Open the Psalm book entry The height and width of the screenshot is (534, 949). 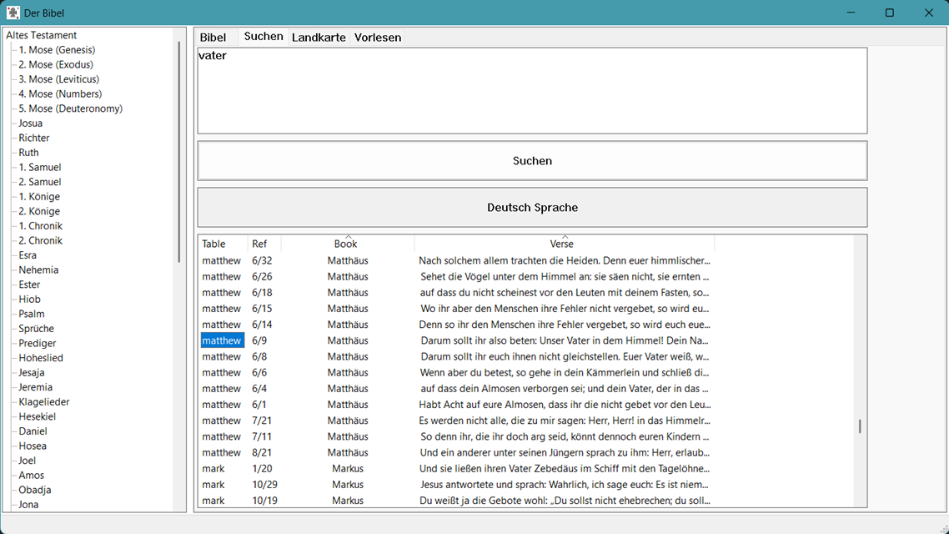point(32,315)
